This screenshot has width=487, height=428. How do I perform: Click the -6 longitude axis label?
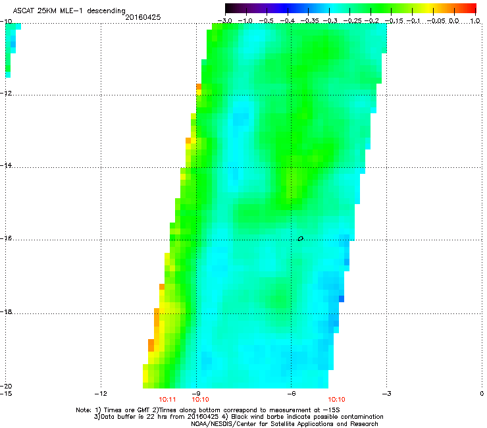click(292, 394)
